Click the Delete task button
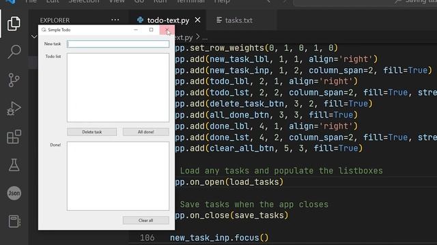This screenshot has width=437, height=245. click(92, 132)
